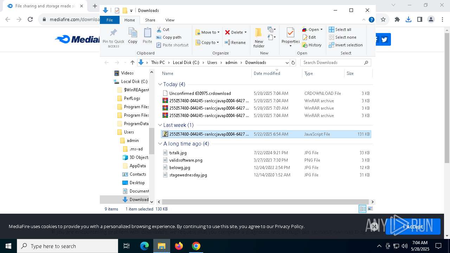The height and width of the screenshot is (253, 450).
Task: Click Select none
Action: 342,37
